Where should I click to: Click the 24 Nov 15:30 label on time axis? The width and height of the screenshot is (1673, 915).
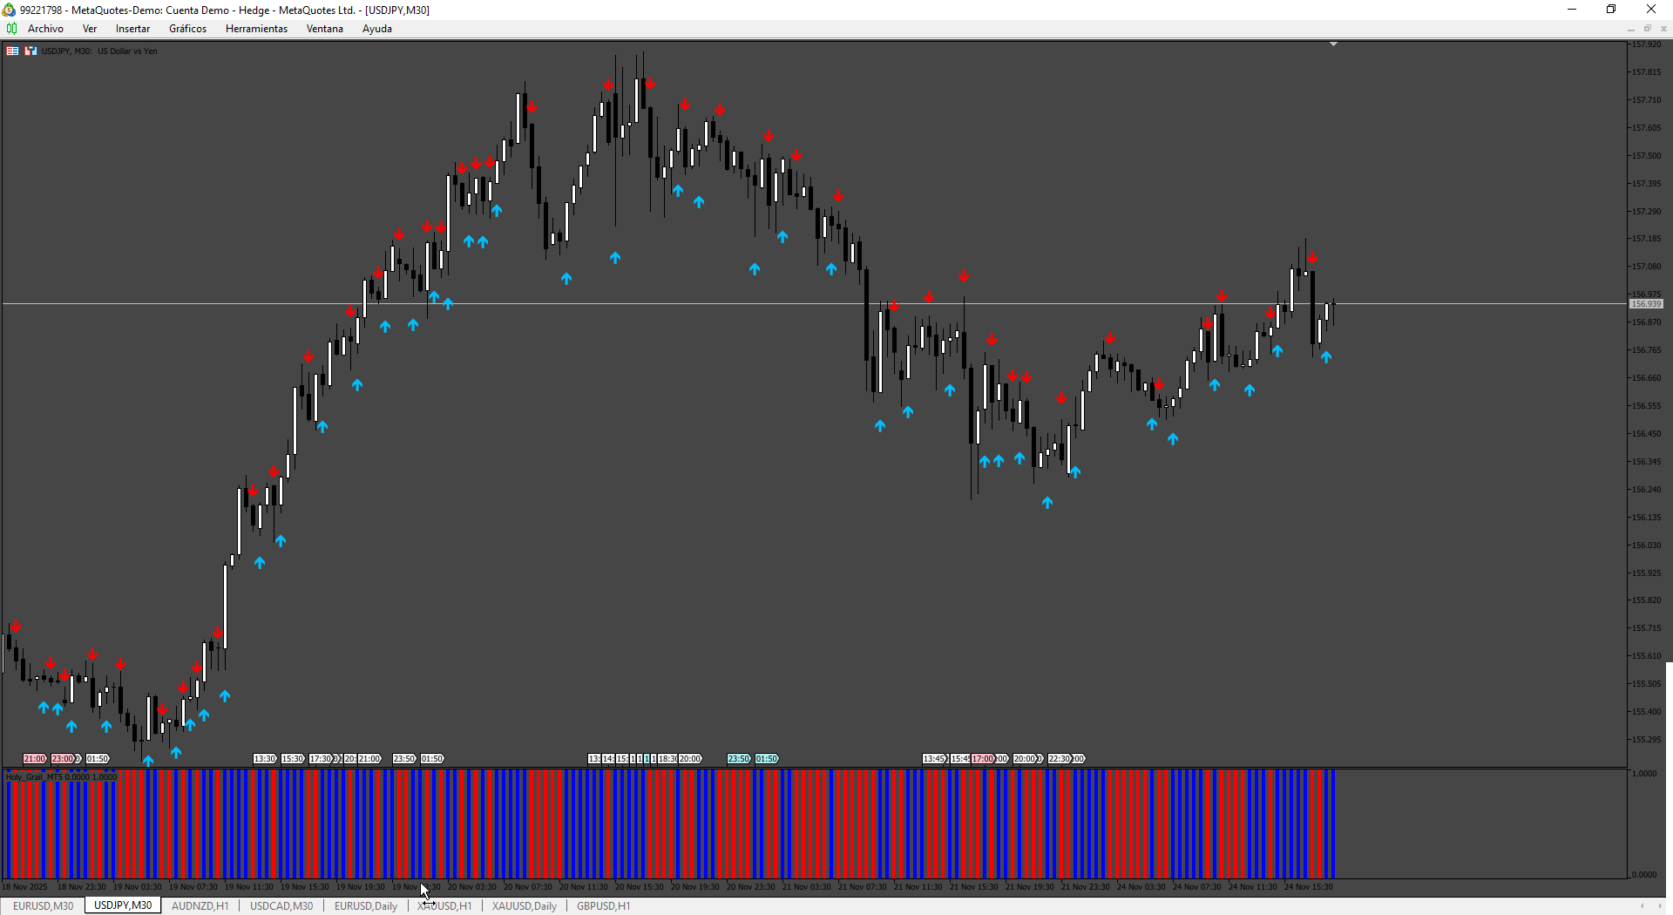[x=1309, y=887]
